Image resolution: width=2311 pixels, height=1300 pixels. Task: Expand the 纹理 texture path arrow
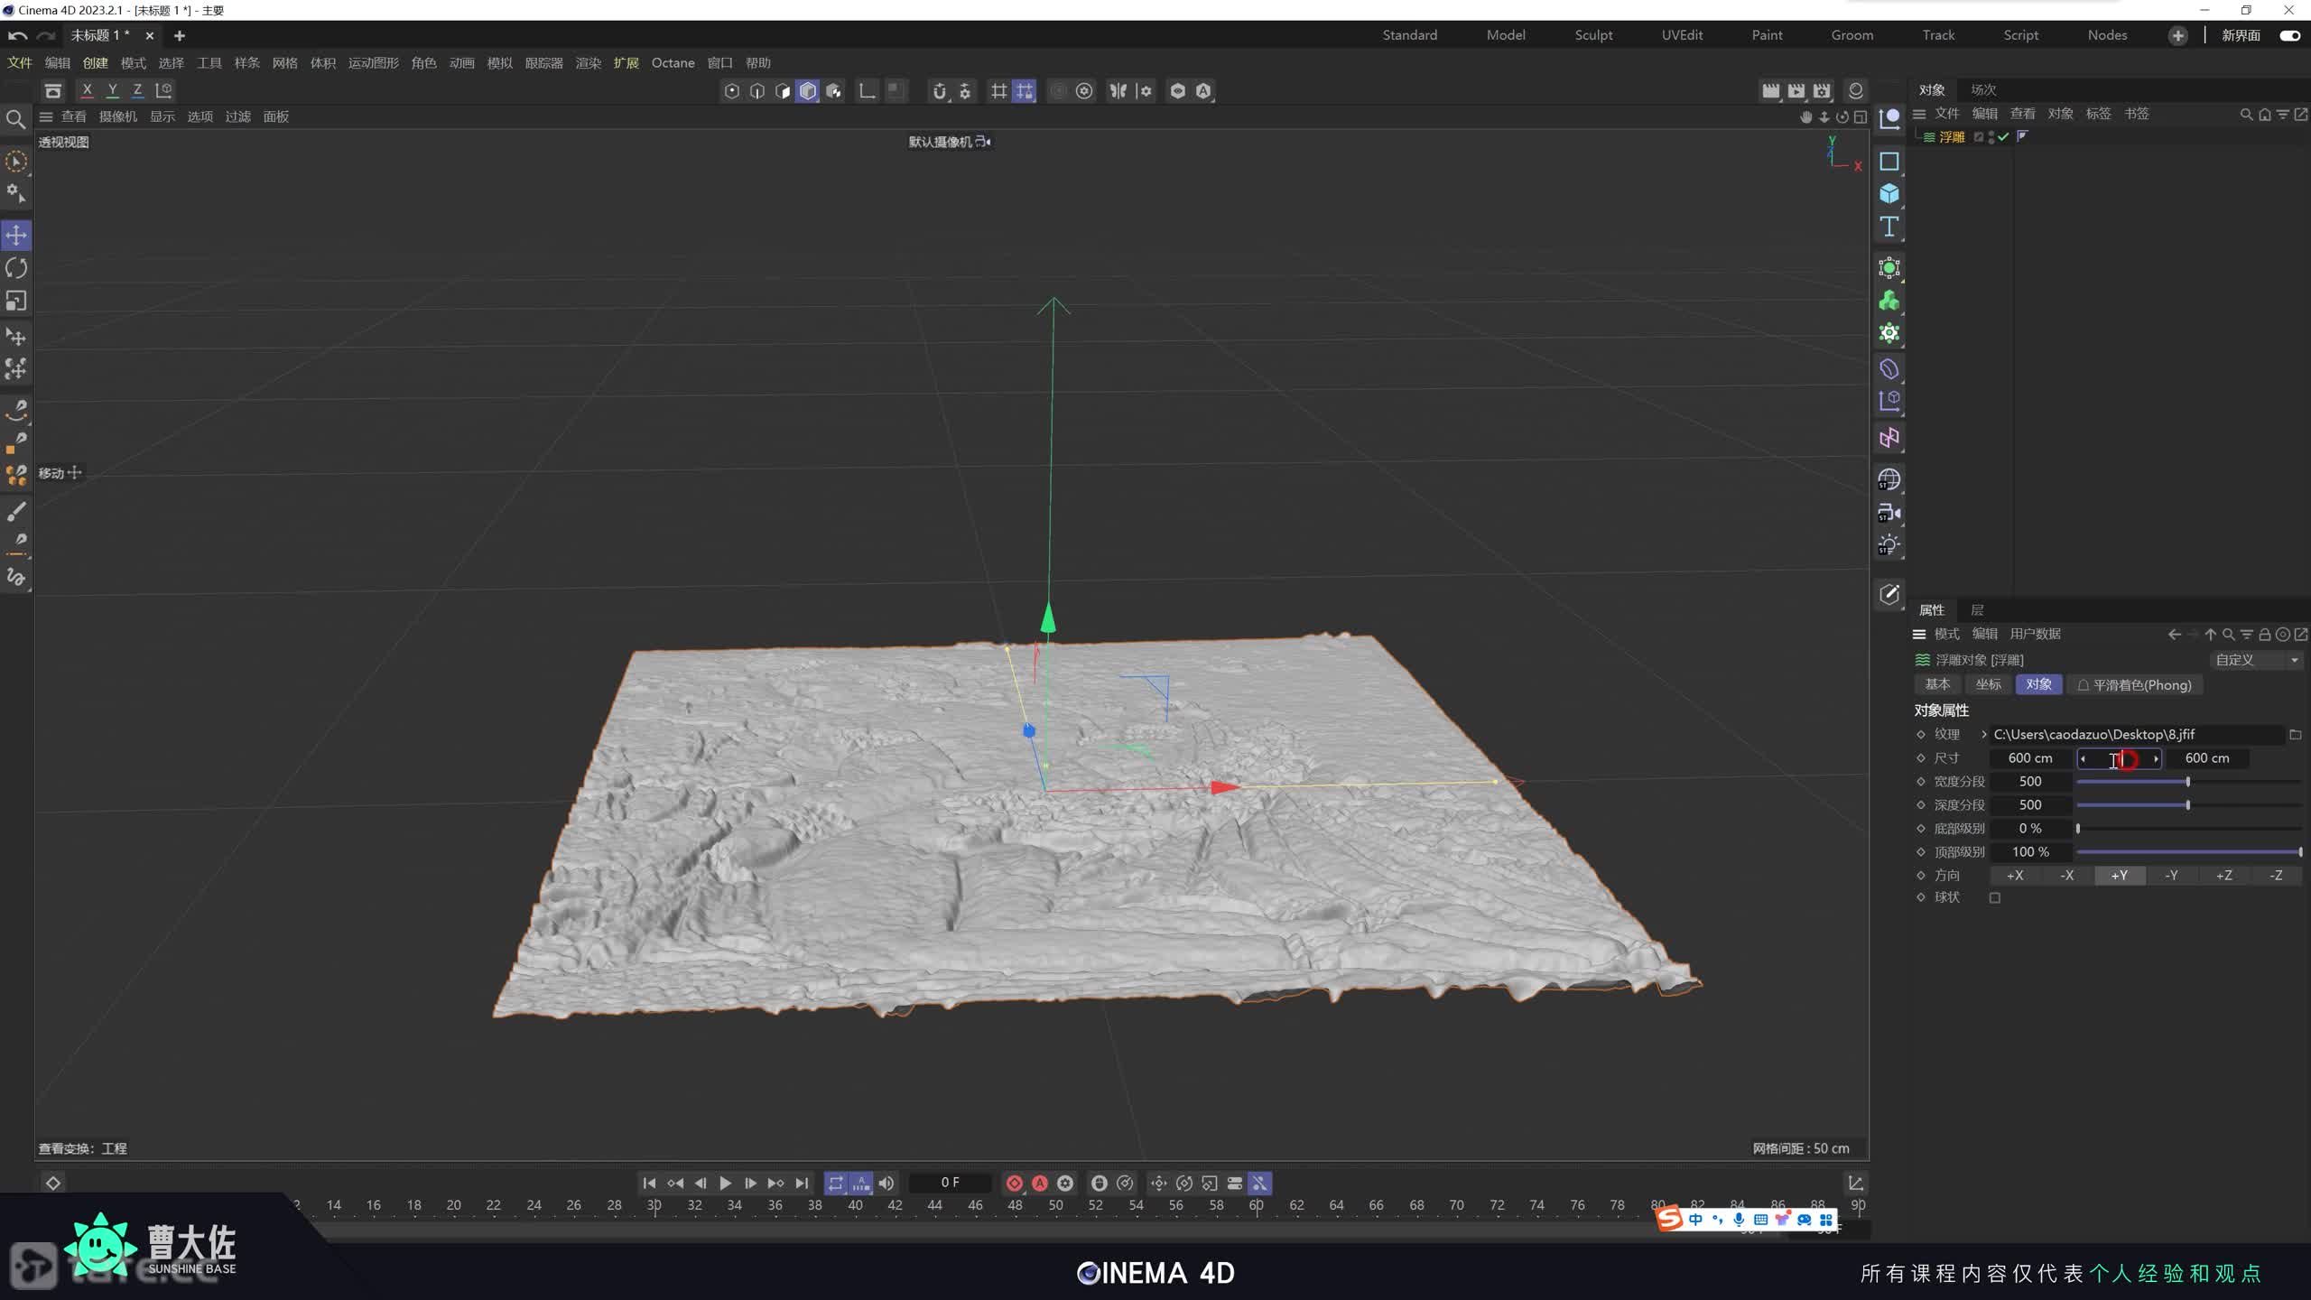1984,734
